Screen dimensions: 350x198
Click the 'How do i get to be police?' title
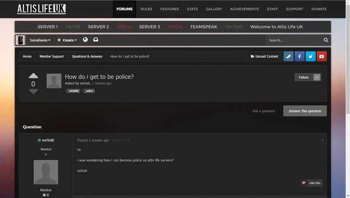[x=99, y=77]
